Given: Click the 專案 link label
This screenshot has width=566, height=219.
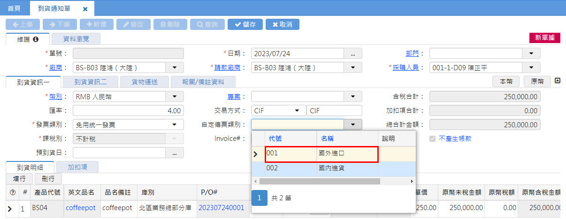Looking at the screenshot, I should 234,96.
